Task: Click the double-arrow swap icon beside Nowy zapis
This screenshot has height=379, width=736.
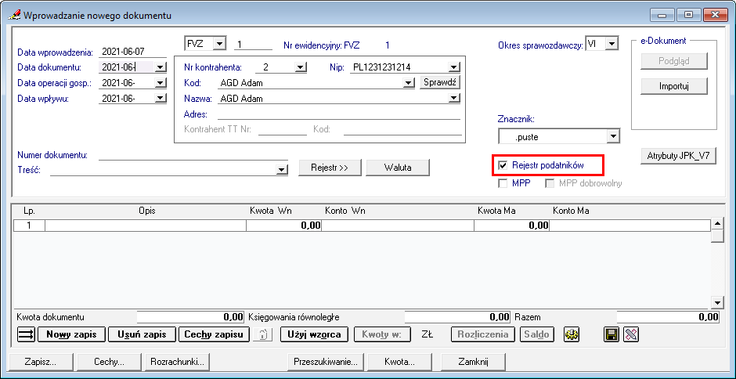Action: pos(26,334)
